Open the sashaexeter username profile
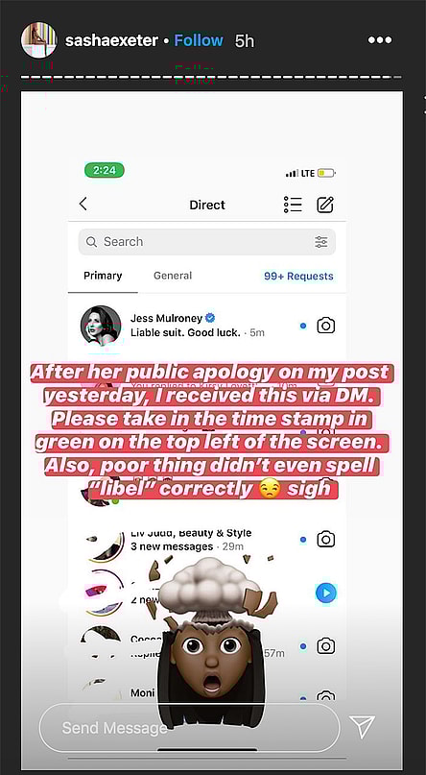 pos(109,40)
